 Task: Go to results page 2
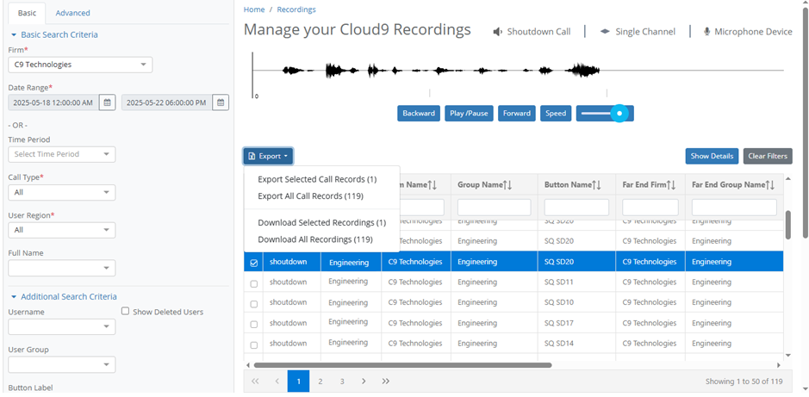tap(320, 381)
